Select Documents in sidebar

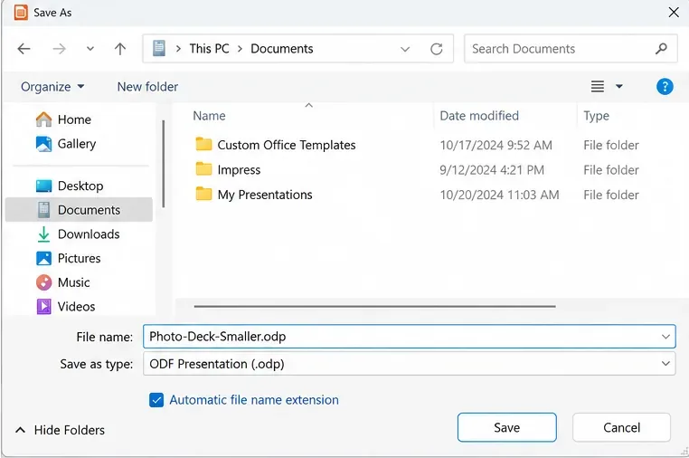click(x=79, y=210)
